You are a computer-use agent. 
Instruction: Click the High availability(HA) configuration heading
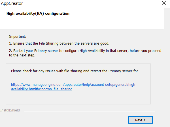pyautogui.click(x=38, y=13)
